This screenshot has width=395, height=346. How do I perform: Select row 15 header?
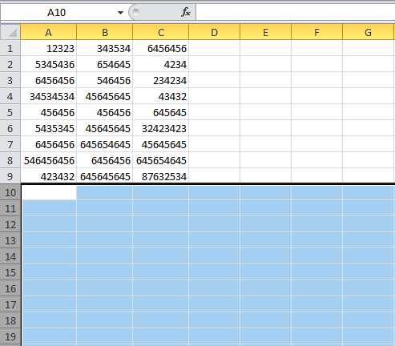point(10,272)
